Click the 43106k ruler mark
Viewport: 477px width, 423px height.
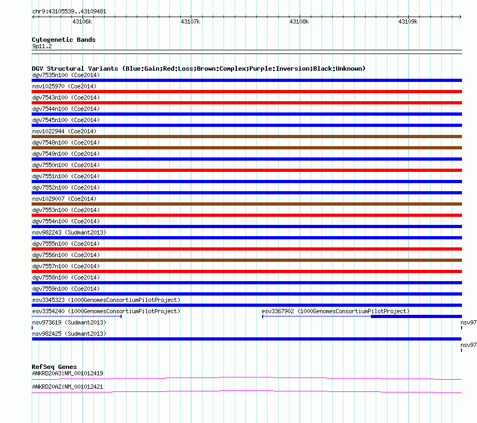(82, 21)
